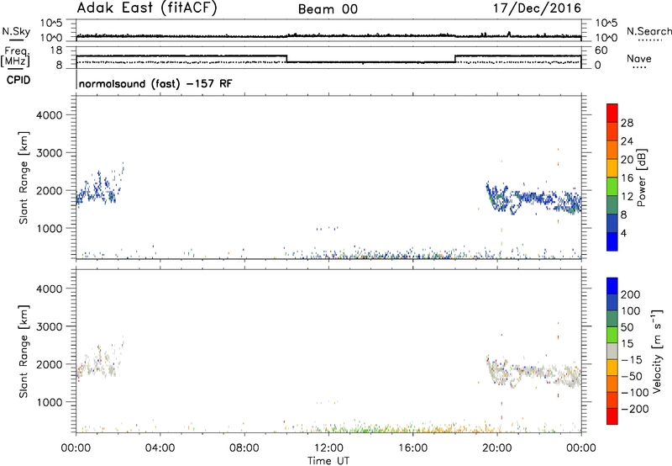Select the 'CPID' row label
The width and height of the screenshot is (672, 466).
tap(18, 80)
